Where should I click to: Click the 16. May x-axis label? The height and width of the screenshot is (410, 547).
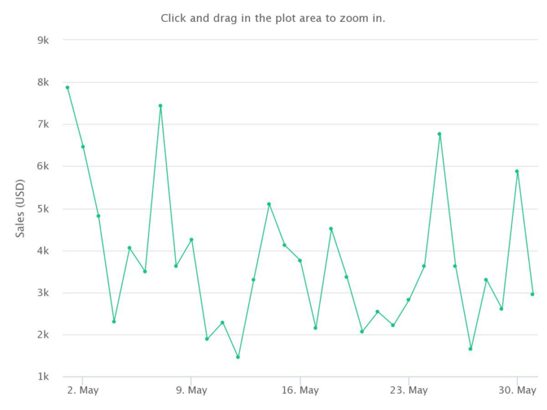point(300,390)
